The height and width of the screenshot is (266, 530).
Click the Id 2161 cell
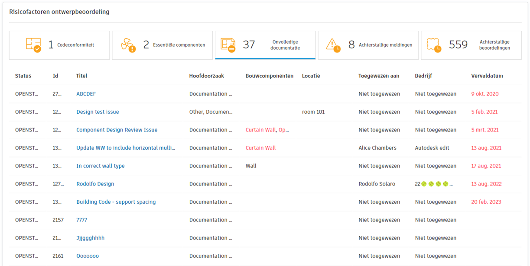pos(58,256)
